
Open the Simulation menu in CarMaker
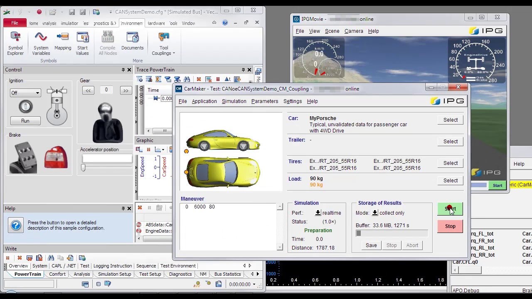[234, 101]
